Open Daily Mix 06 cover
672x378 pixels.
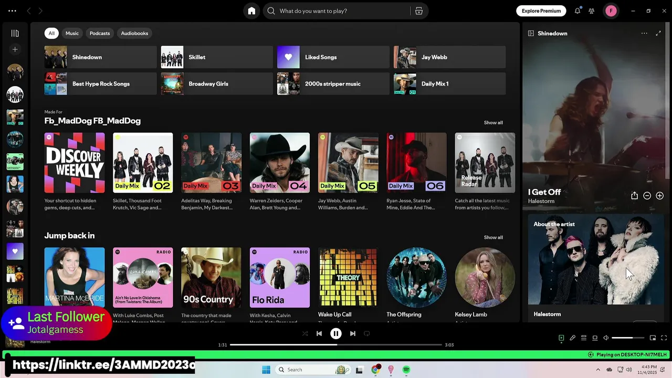[416, 163]
